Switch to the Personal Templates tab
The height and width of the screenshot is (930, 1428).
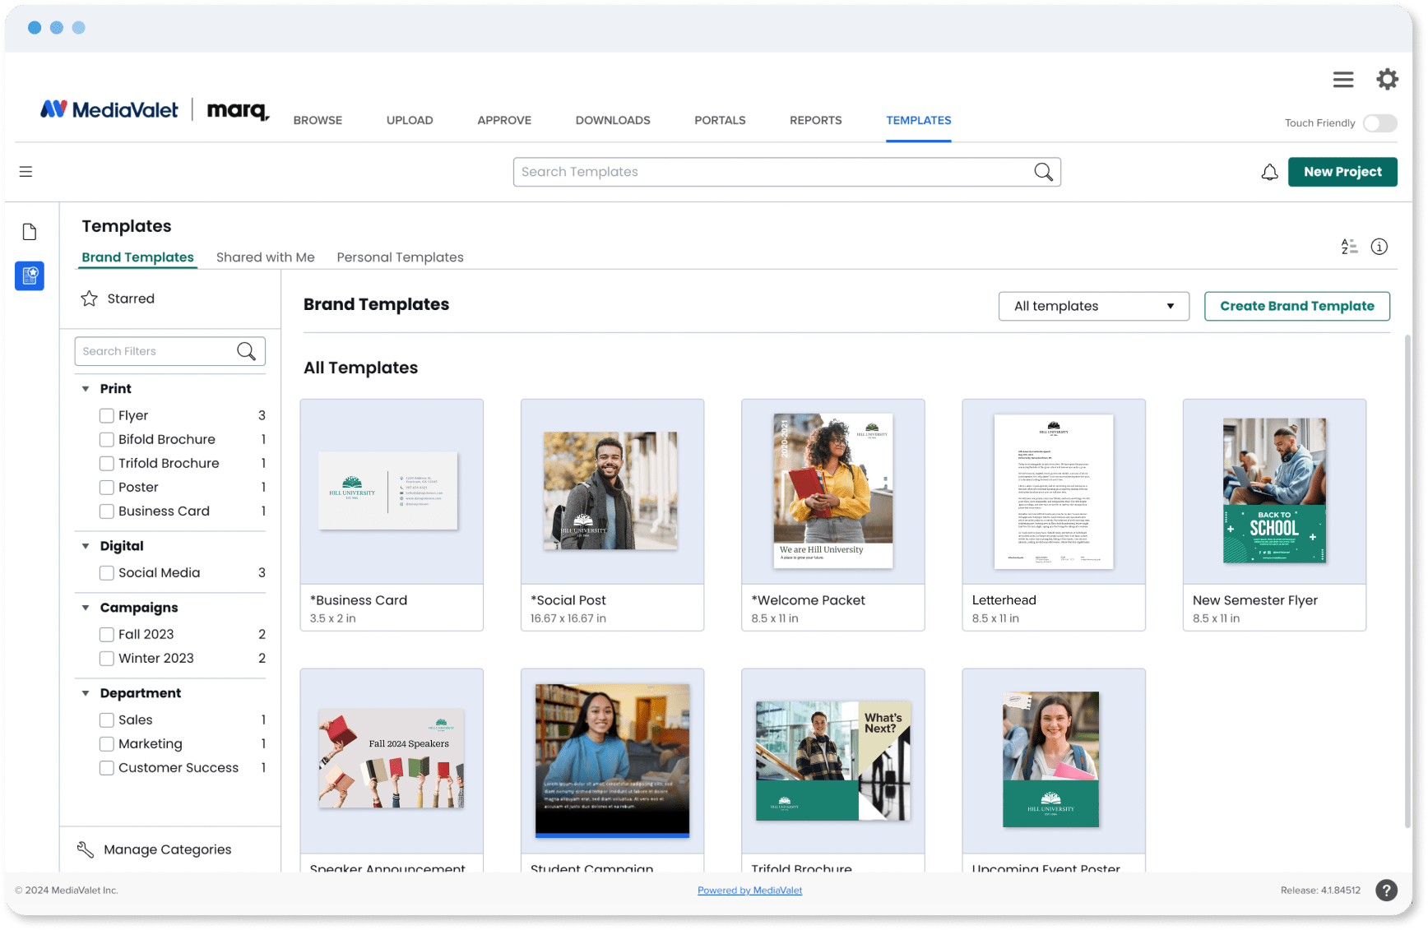pyautogui.click(x=401, y=257)
